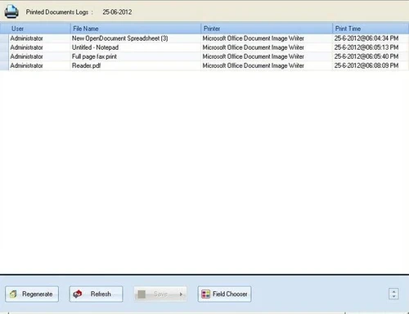
Task: Click the date 25-06-2012 in the header
Action: coord(117,12)
